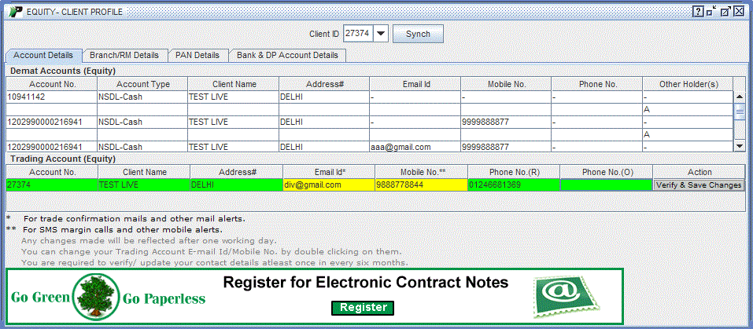Viewport: 753px width, 329px height.
Task: Click the Register for Electronic Contract Notes heading
Action: (365, 283)
